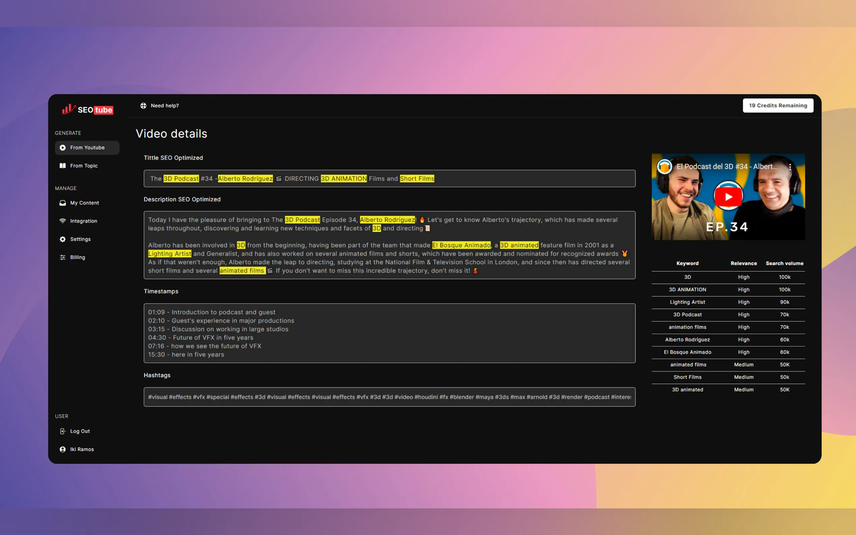Click the Need help lifebuoy icon
856x535 pixels.
pos(143,106)
